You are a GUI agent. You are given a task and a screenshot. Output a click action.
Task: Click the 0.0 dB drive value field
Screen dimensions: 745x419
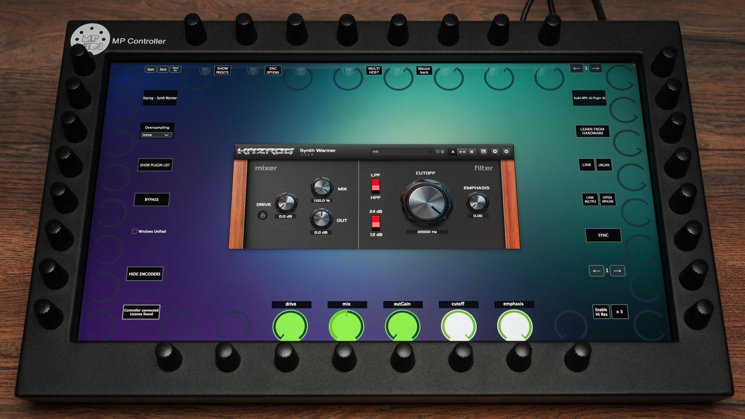285,217
